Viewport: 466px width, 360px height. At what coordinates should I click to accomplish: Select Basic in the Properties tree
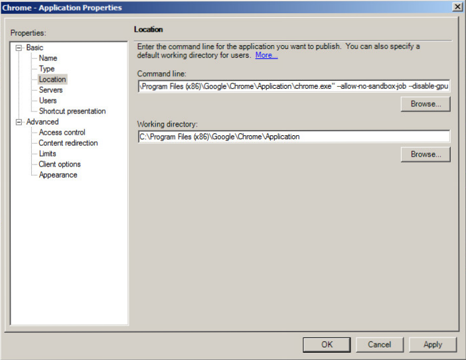click(x=35, y=48)
